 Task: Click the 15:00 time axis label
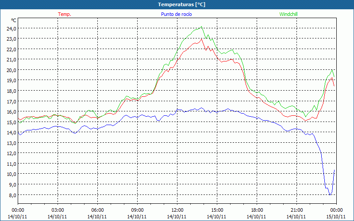click(x=217, y=210)
